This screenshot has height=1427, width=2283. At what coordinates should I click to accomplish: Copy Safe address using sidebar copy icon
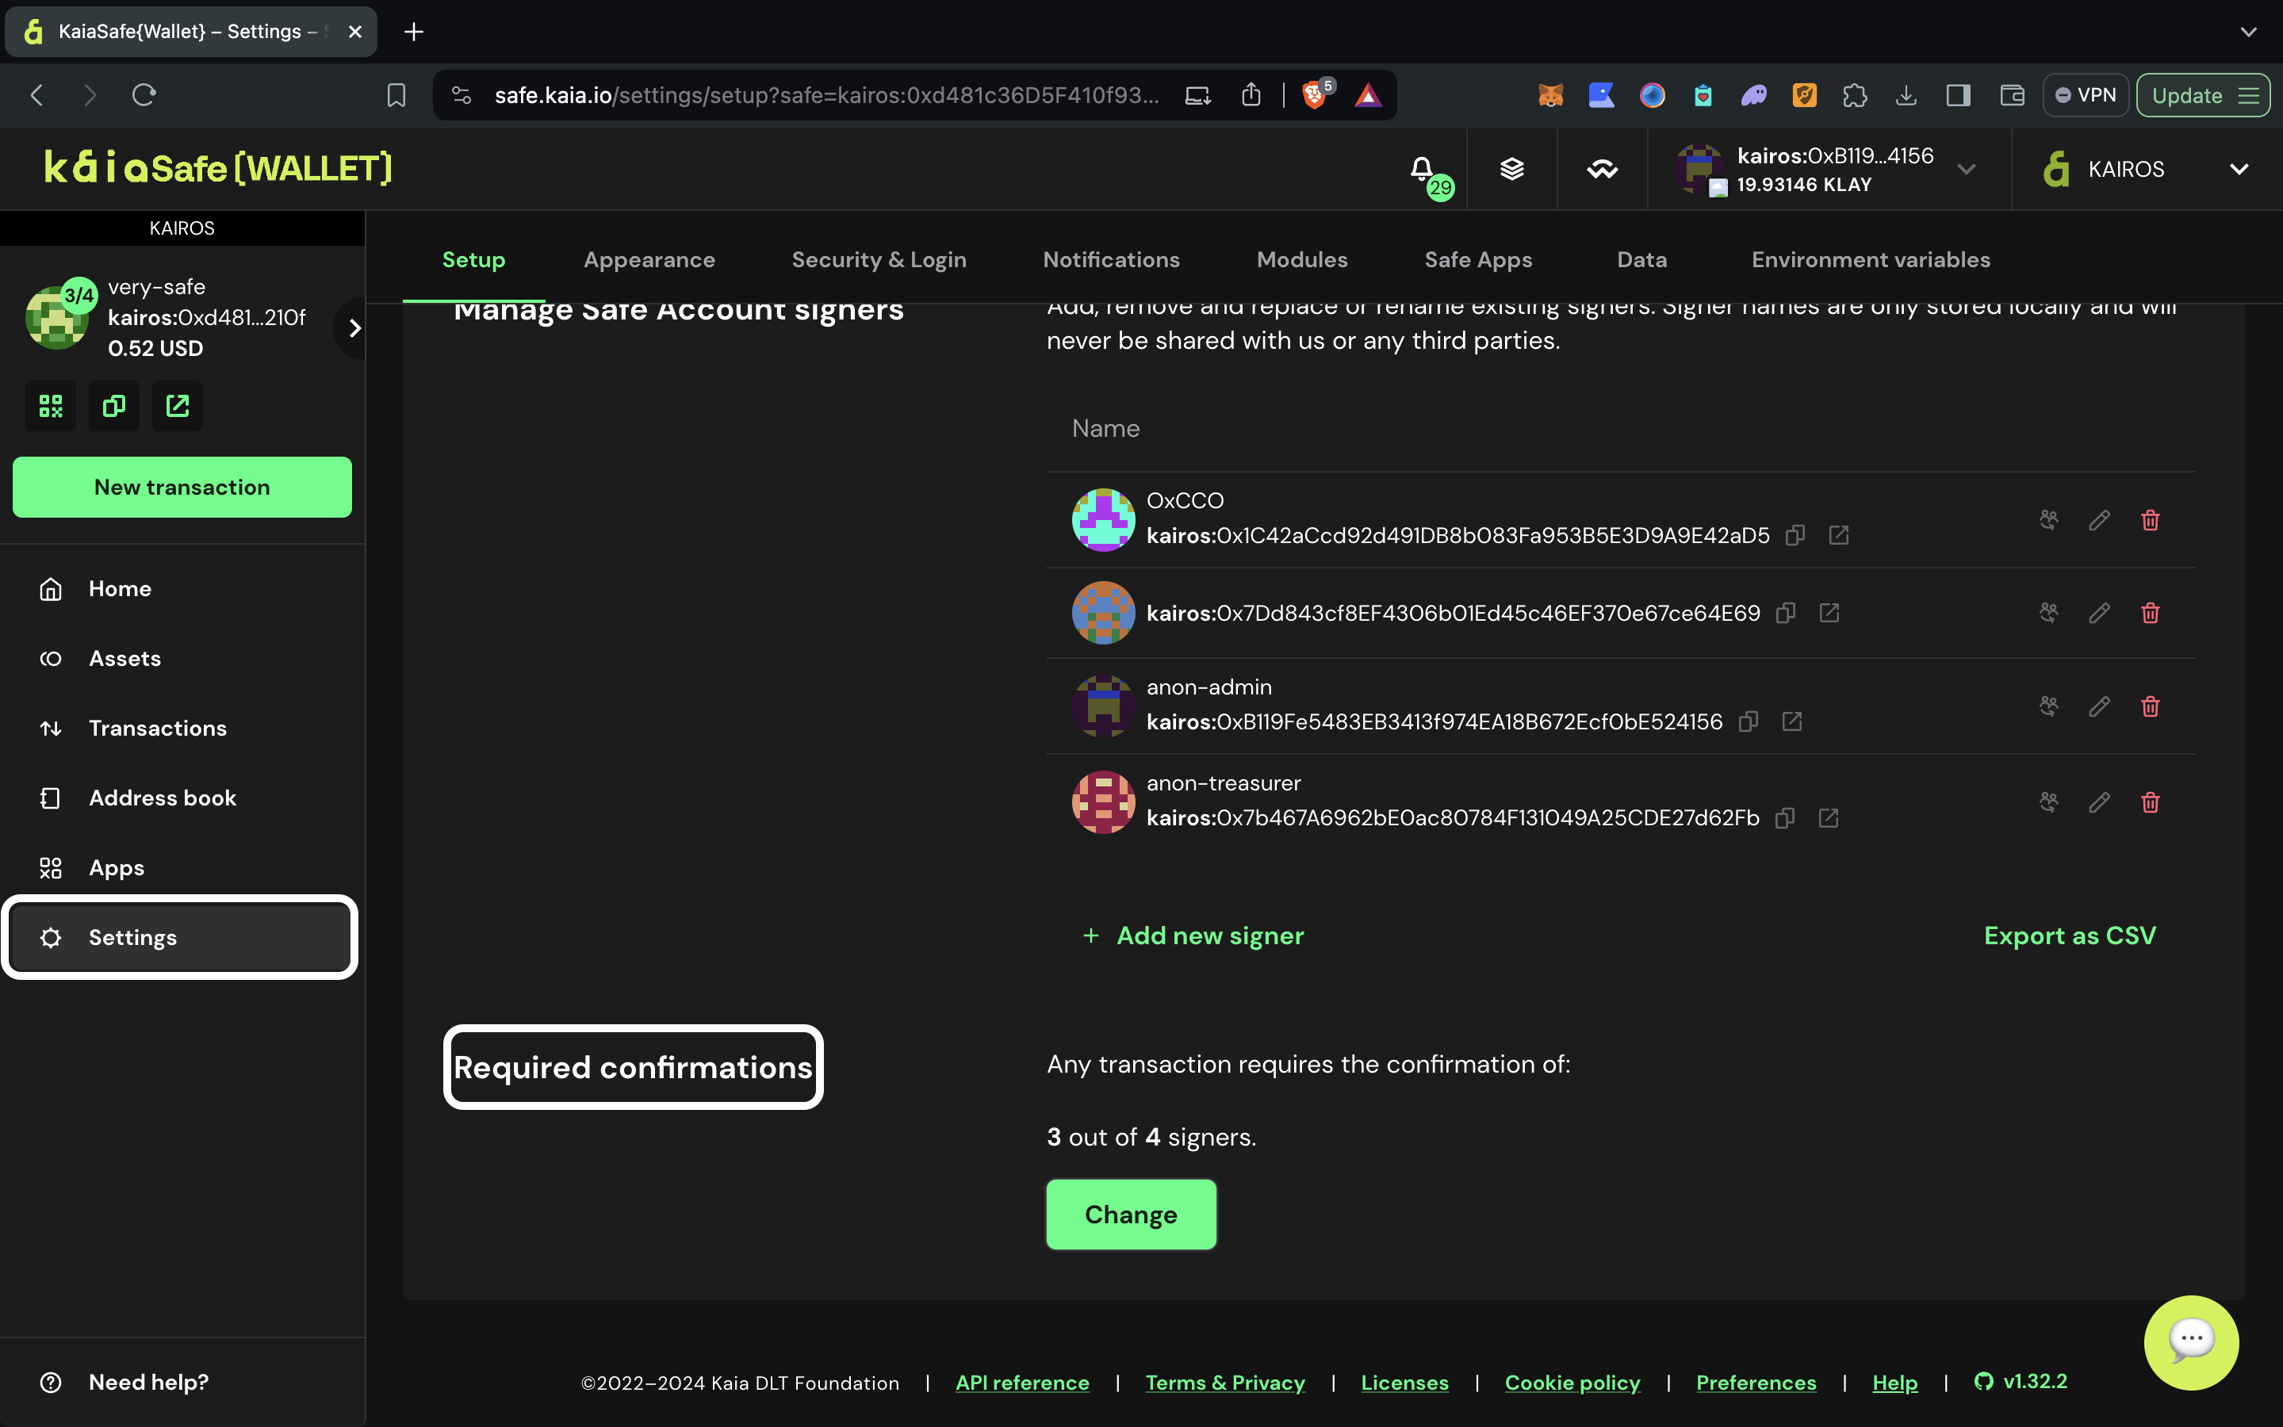(x=114, y=406)
